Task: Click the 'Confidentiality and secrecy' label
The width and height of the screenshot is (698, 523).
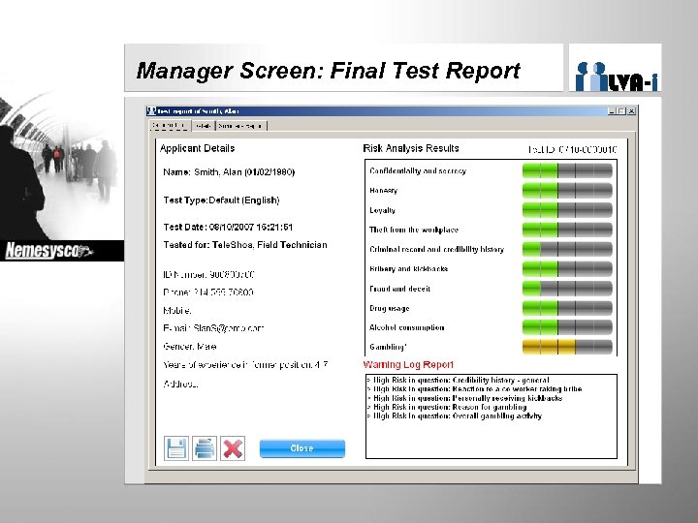Action: [x=418, y=170]
